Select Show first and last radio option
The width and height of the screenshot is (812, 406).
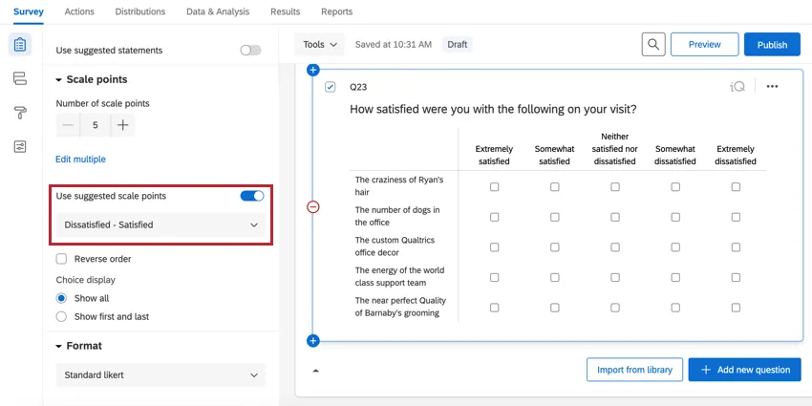point(62,316)
